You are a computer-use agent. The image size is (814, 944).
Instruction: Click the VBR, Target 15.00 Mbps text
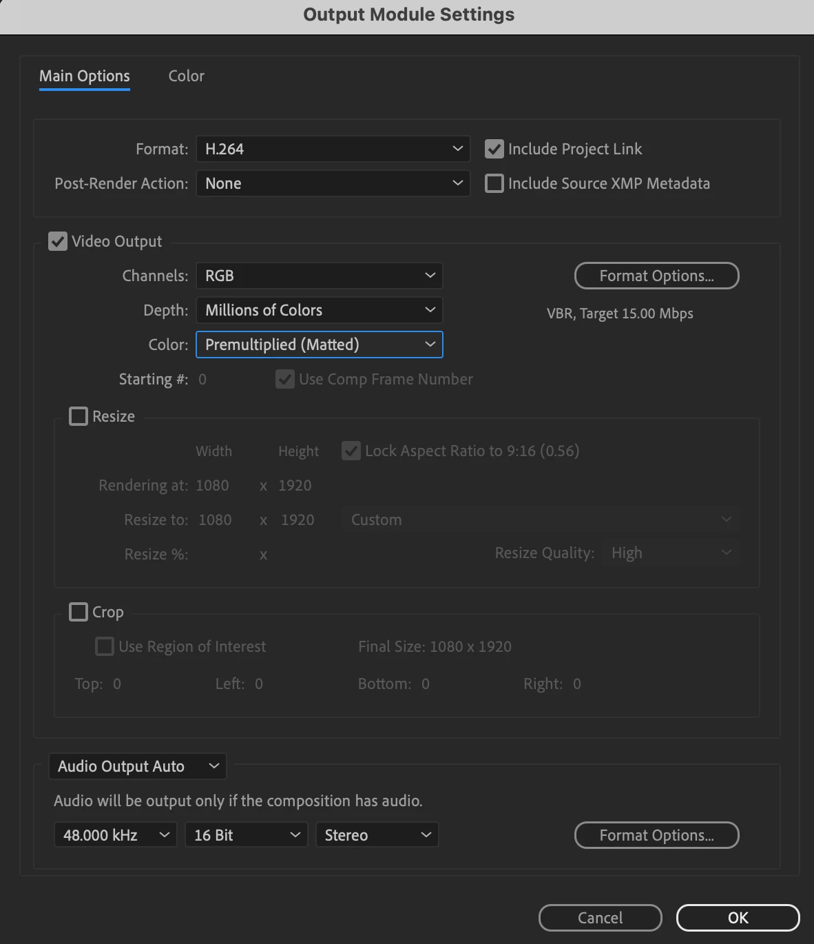coord(620,314)
